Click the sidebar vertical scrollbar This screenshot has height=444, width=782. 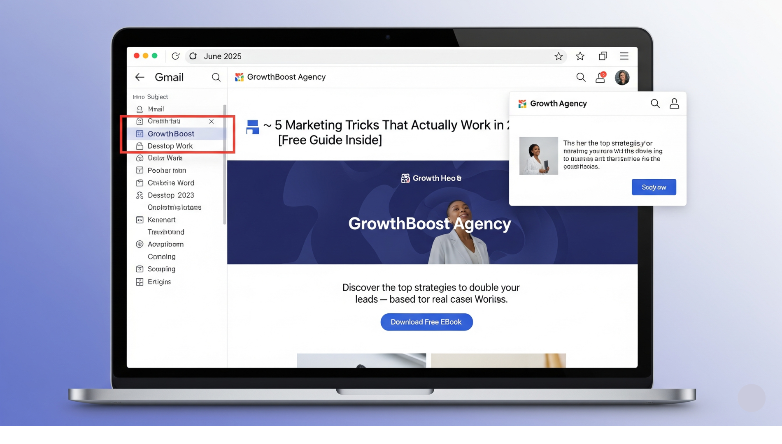(225, 164)
